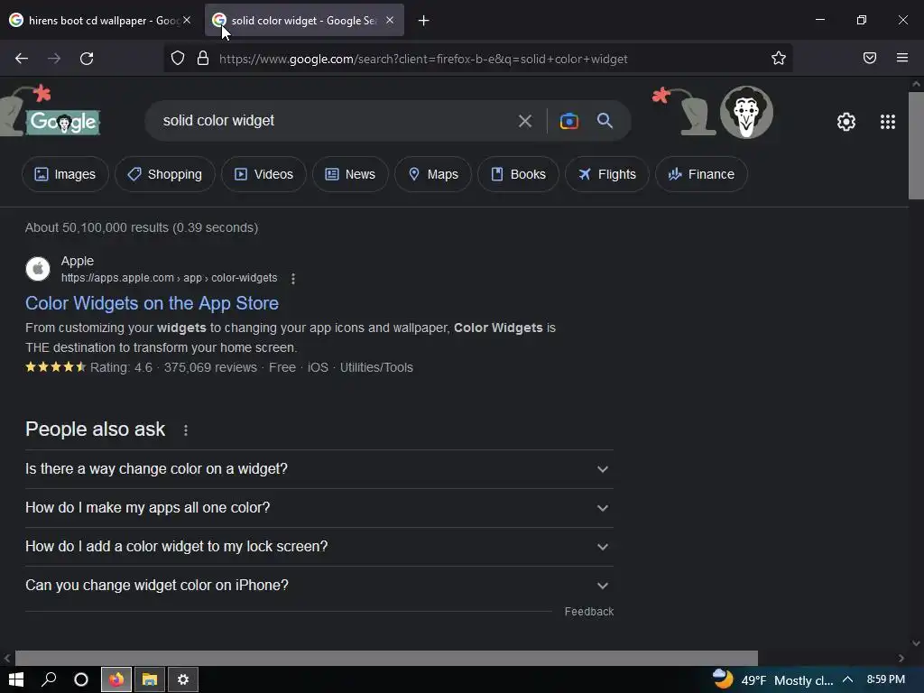Open the Google apps grid

(888, 122)
